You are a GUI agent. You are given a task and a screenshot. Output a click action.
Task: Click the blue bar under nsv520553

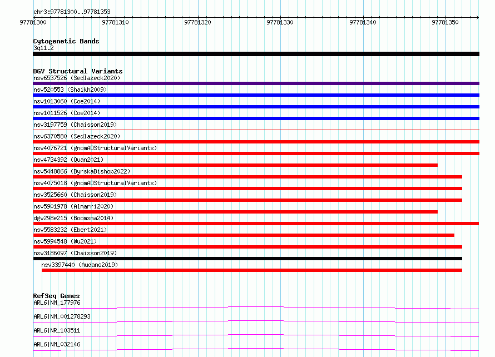click(256, 95)
